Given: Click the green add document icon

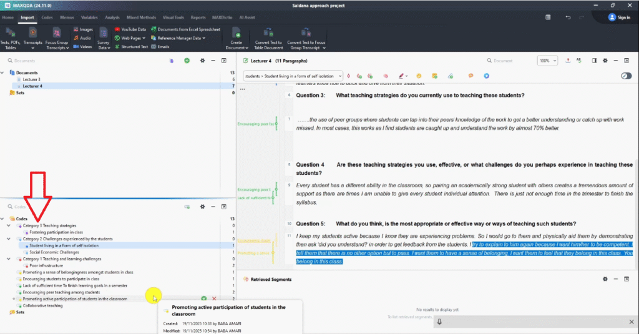Looking at the screenshot, I should [x=187, y=61].
